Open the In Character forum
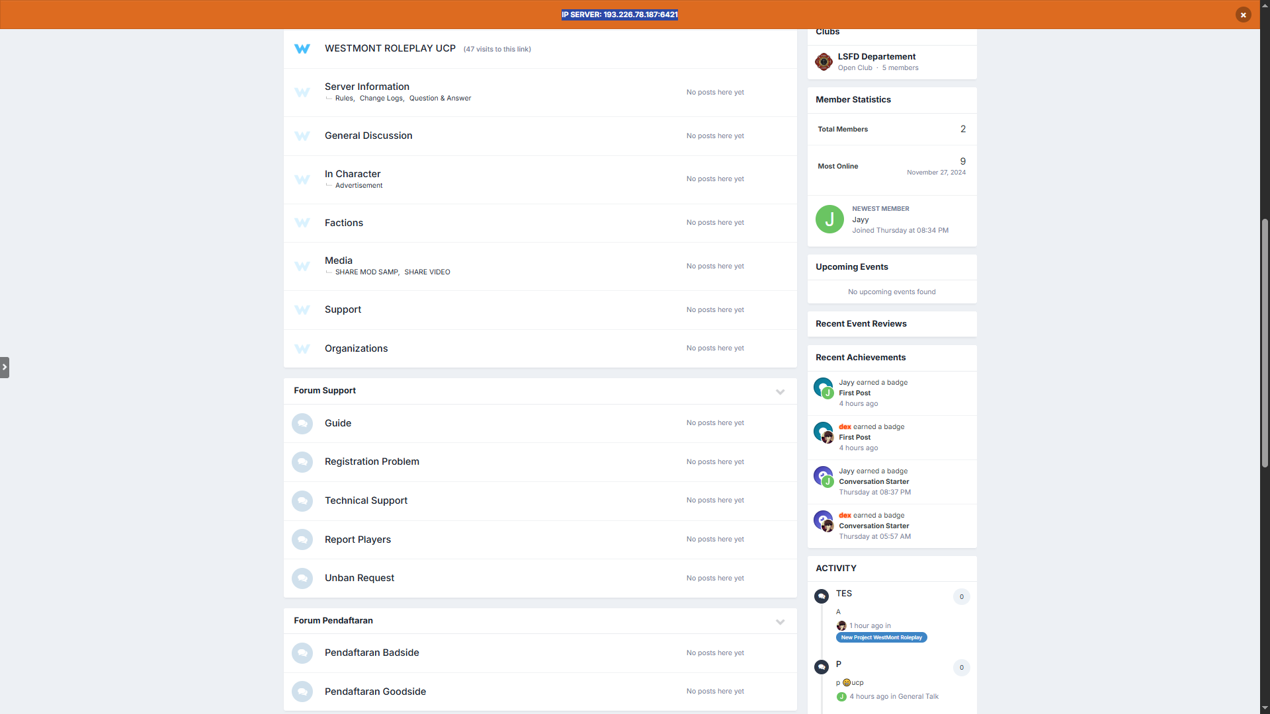Viewport: 1270px width, 714px height. [353, 174]
